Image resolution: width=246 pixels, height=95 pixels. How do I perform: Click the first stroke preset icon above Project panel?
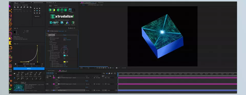18,74
